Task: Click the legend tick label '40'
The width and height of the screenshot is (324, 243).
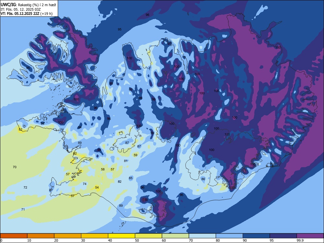Action: coord(110,240)
